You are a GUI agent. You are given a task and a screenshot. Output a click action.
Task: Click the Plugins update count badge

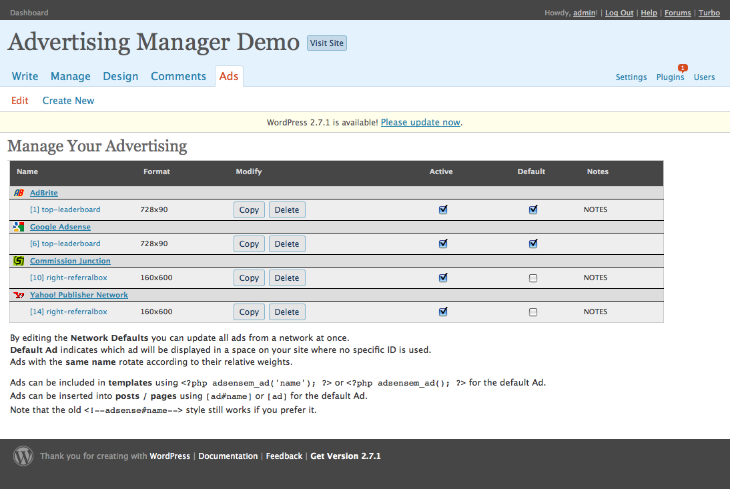[x=683, y=68]
